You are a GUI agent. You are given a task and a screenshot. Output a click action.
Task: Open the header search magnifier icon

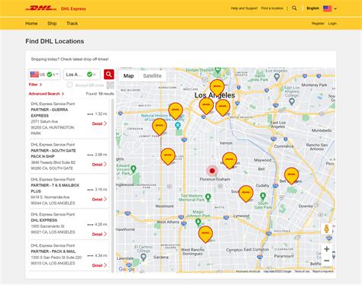(x=294, y=8)
